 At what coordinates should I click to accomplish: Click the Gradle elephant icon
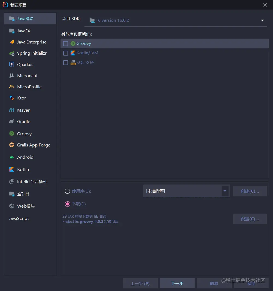pyautogui.click(x=12, y=121)
